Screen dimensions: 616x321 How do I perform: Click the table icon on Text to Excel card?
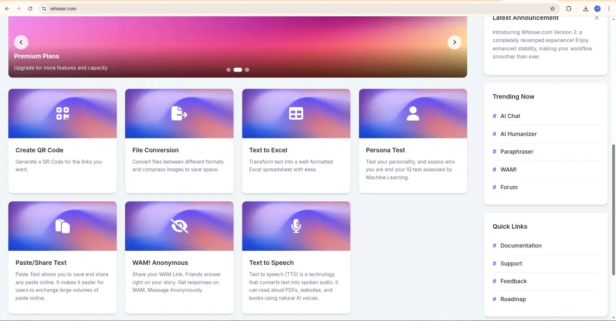tap(296, 113)
